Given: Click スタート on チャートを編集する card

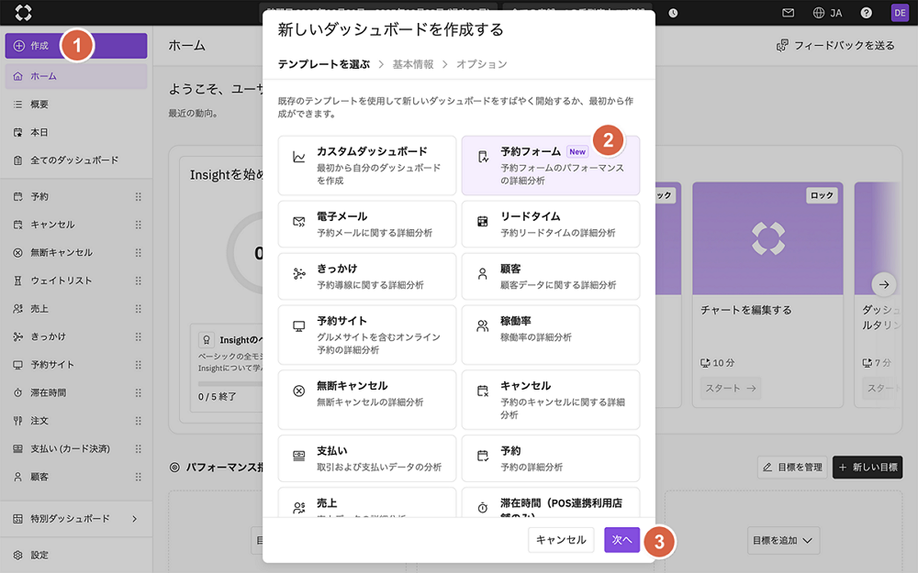Looking at the screenshot, I should (730, 388).
